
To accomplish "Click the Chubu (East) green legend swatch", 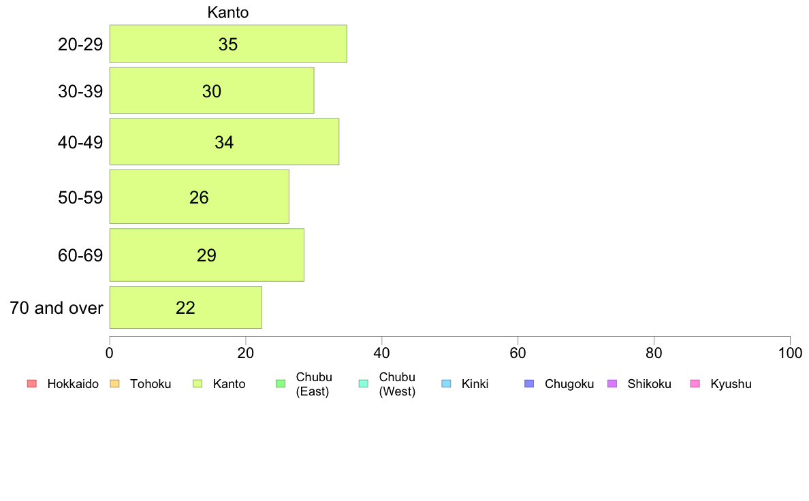I will click(281, 383).
